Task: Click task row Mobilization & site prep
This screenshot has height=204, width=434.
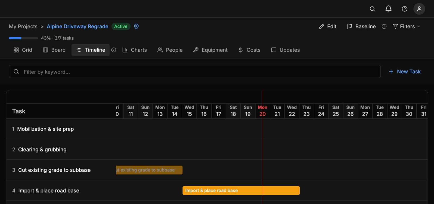Action: click(x=217, y=129)
